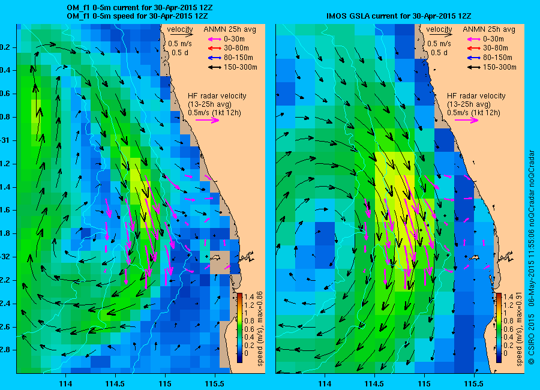
Task: Click latitude axis label '2.8'
Action: (x=5, y=350)
